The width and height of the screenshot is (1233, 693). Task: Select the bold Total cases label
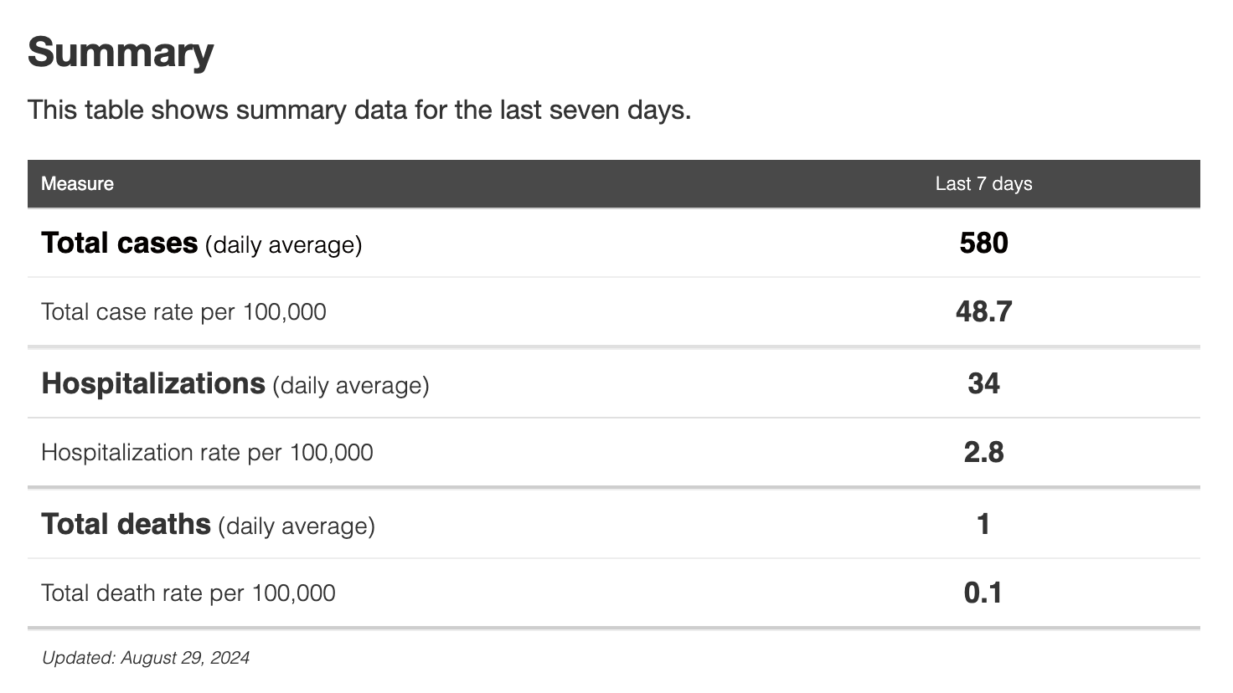tap(119, 243)
